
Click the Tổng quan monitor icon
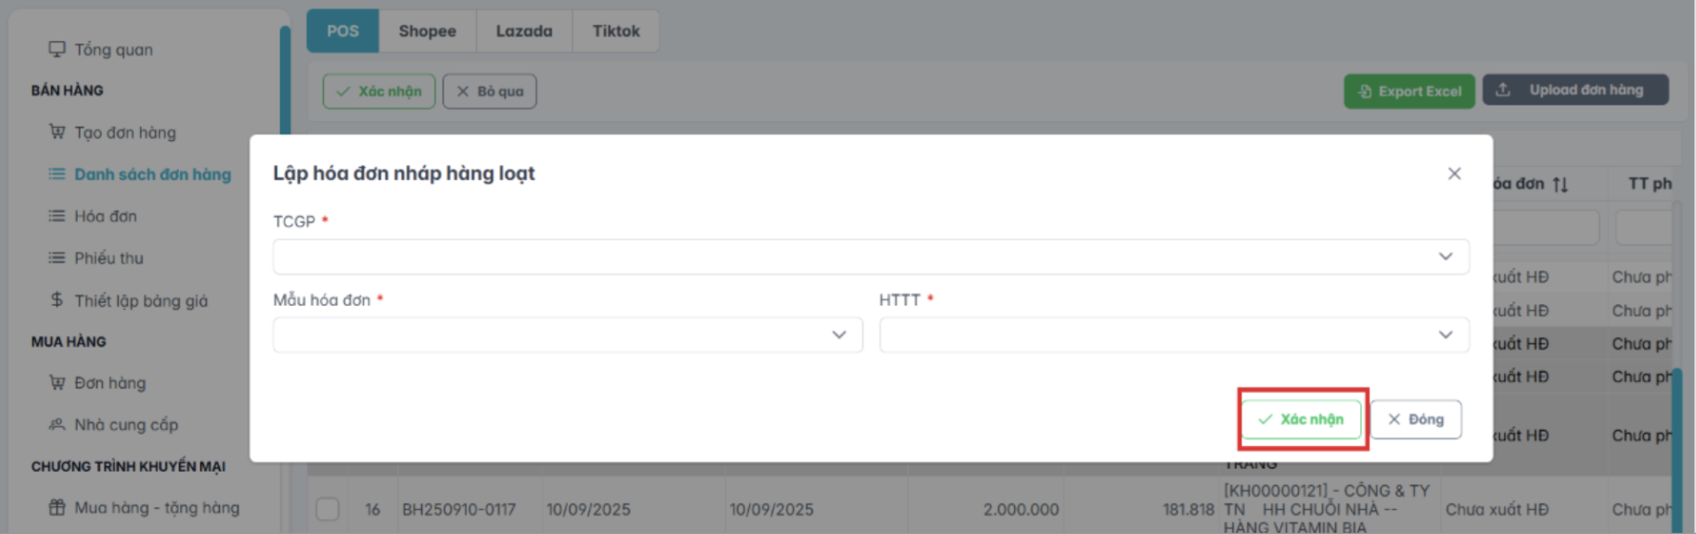coord(58,49)
